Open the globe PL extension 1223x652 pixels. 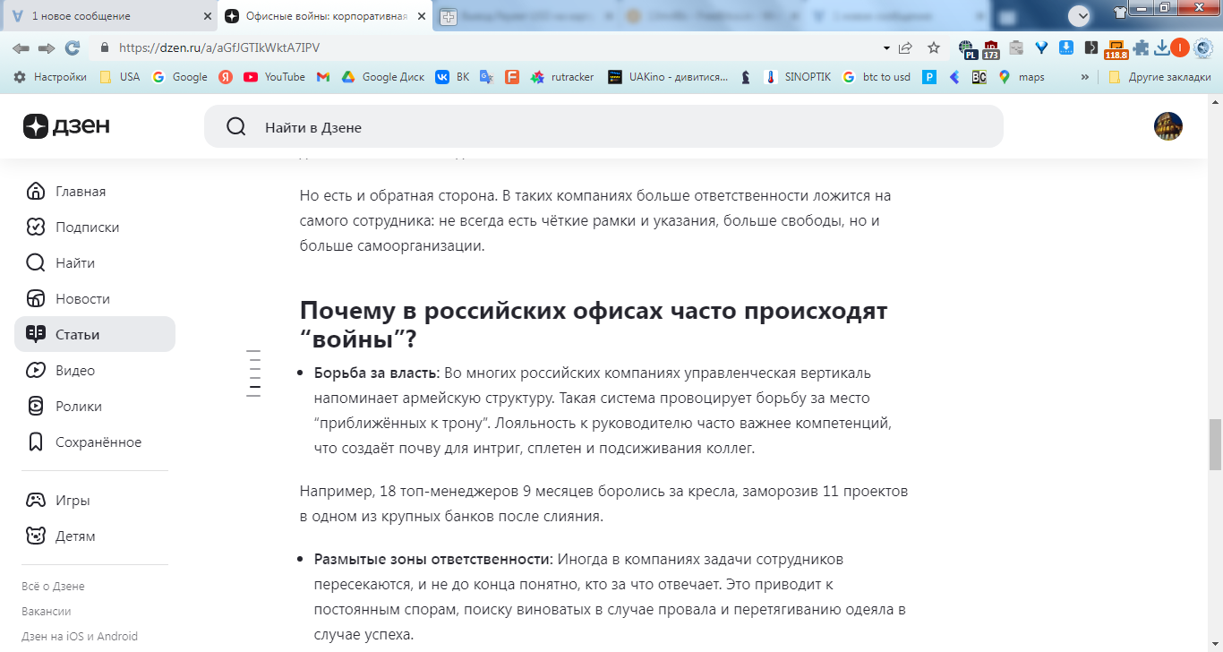click(x=967, y=48)
